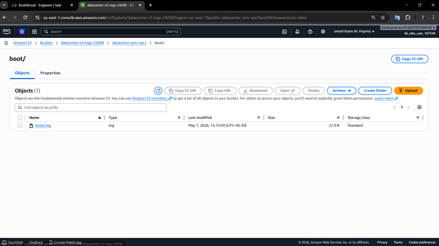Open the United States (N. Virginia) region selector

point(354,32)
